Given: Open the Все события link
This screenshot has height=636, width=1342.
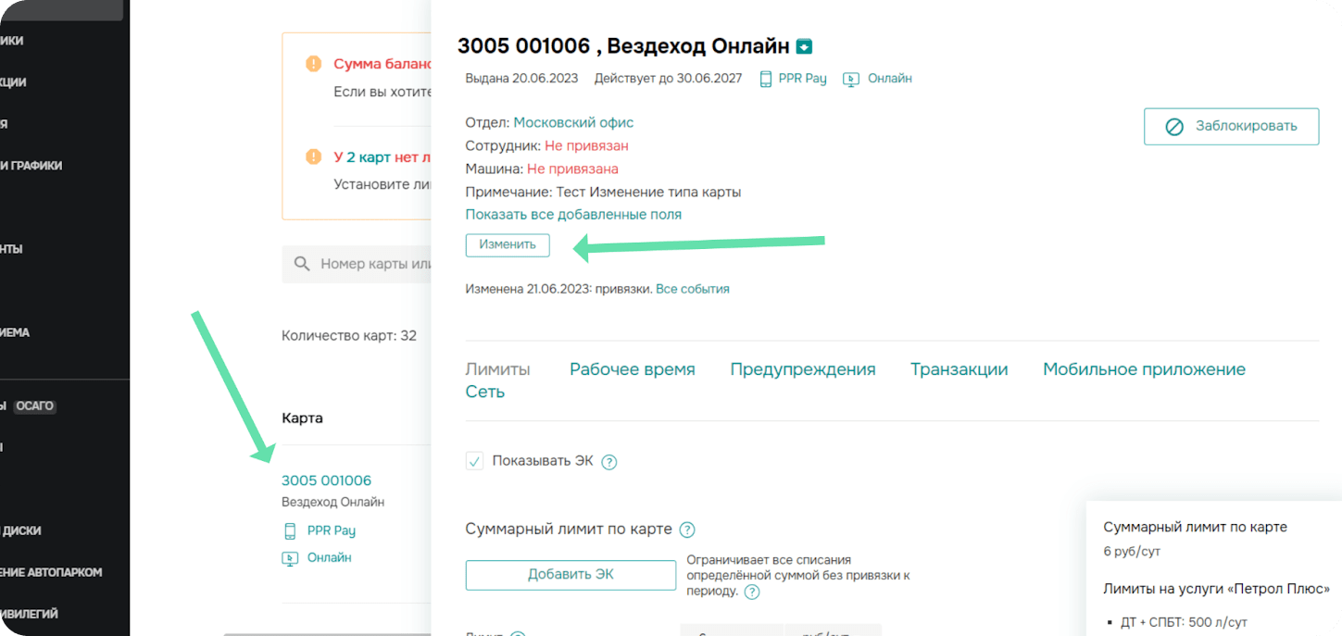Looking at the screenshot, I should pyautogui.click(x=693, y=289).
